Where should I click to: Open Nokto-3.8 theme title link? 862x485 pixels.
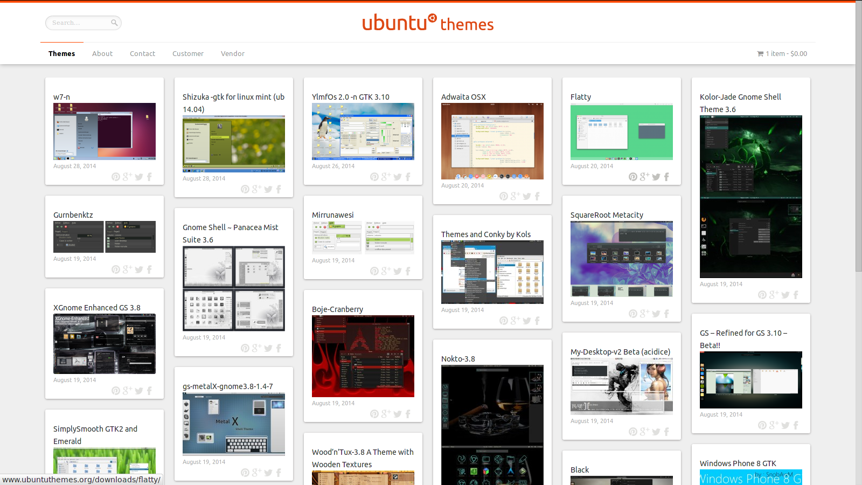pos(458,359)
